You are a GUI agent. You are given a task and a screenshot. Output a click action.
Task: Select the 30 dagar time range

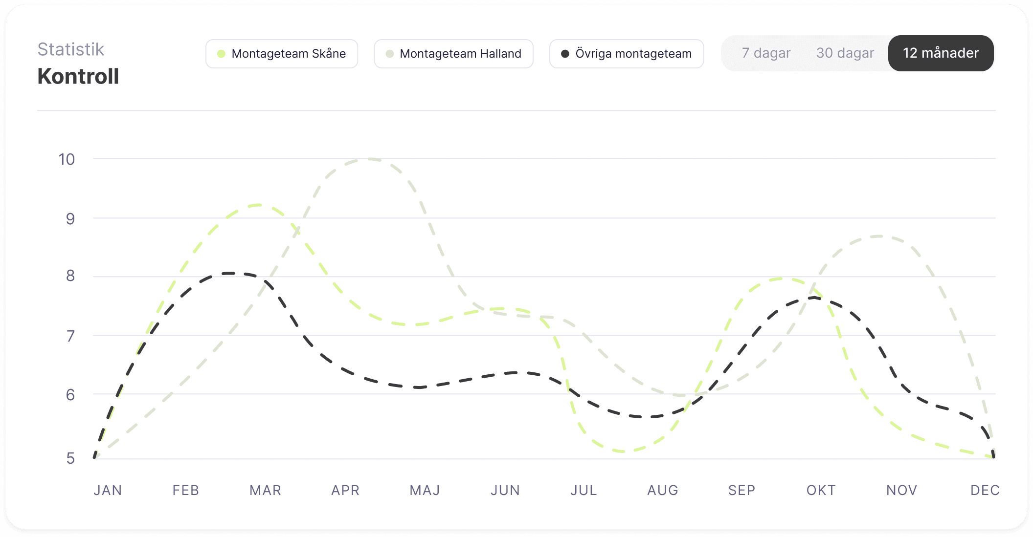point(845,53)
